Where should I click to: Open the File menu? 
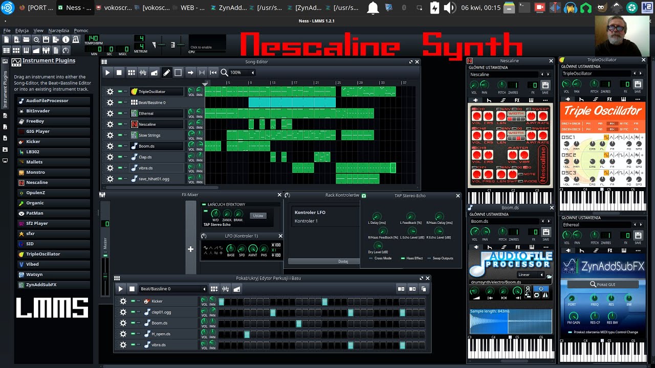click(x=7, y=30)
